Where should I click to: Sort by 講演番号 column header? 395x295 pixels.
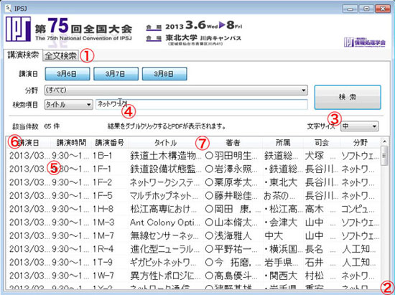111,143
